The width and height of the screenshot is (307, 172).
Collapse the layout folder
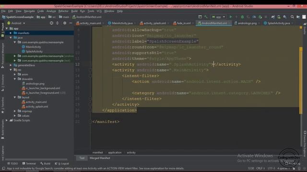click(15, 97)
